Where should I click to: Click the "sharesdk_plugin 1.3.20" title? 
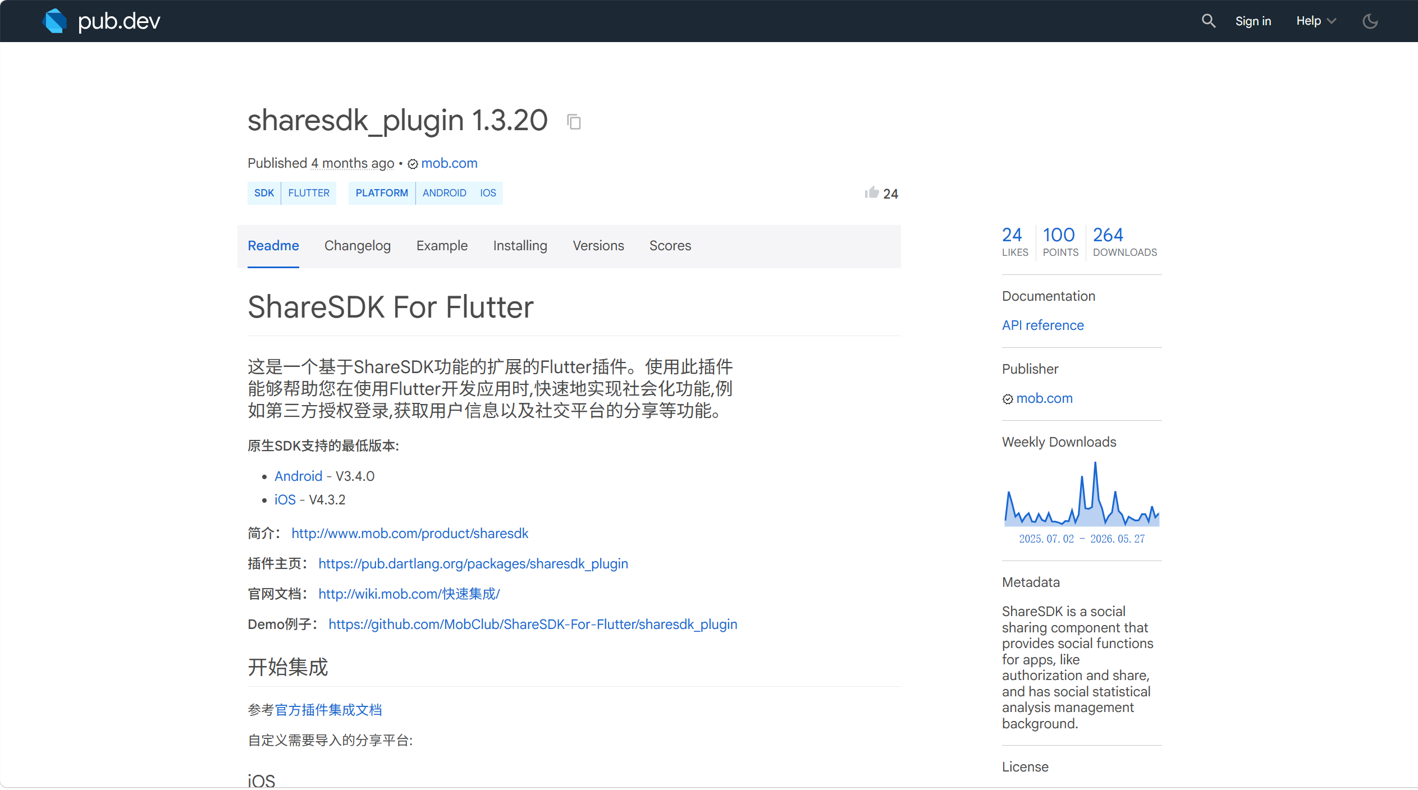[397, 121]
